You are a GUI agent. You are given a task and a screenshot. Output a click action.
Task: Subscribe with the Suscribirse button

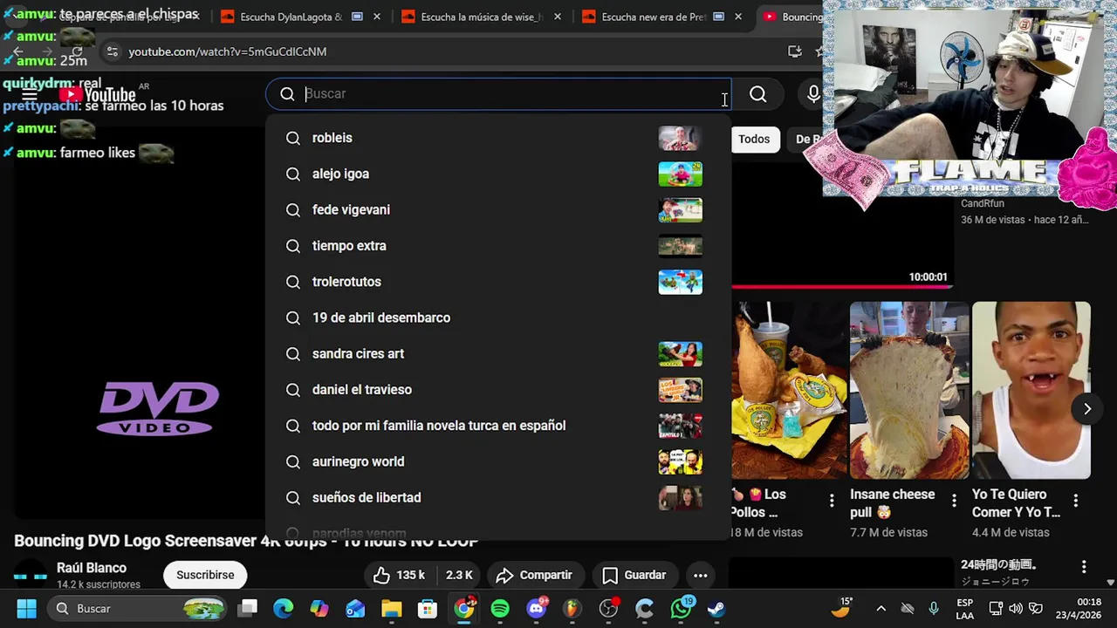click(205, 575)
